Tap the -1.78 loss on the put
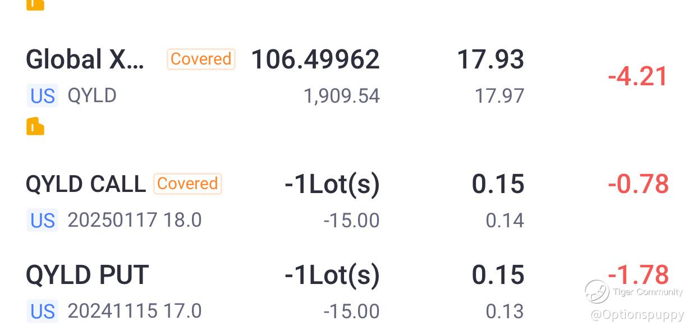The image size is (697, 330). click(638, 275)
